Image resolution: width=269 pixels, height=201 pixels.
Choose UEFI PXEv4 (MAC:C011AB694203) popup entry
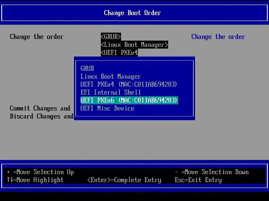(x=129, y=84)
